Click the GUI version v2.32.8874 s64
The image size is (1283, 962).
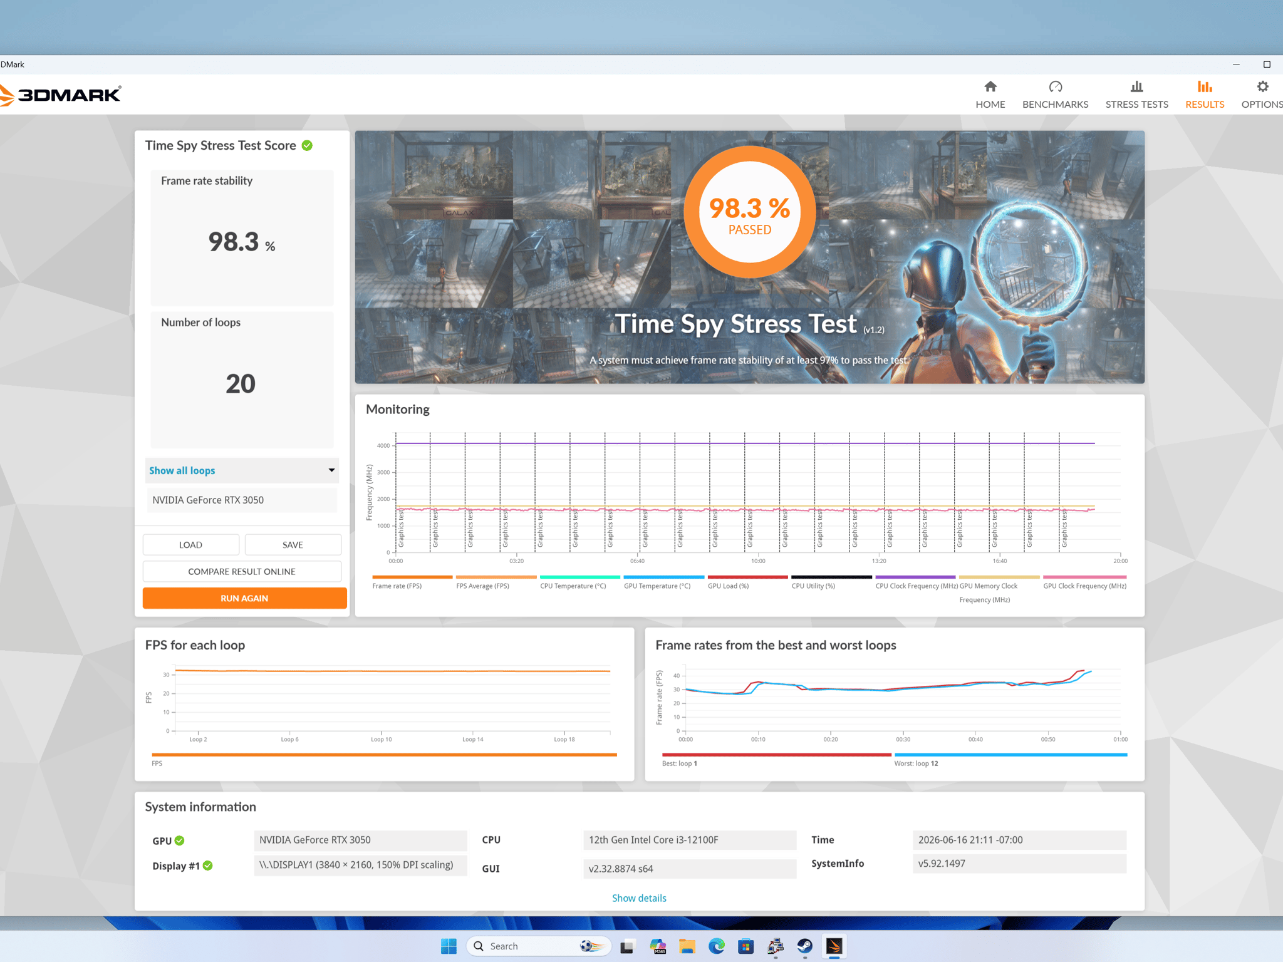[x=690, y=869]
